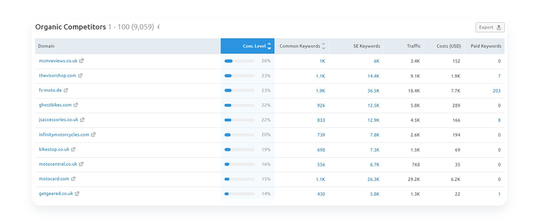The height and width of the screenshot is (224, 539).
Task: Open external link icon next to bikestop.co.uk
Action: pos(73,149)
